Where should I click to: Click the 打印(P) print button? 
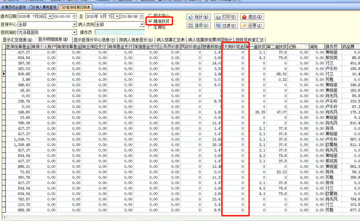click(226, 17)
